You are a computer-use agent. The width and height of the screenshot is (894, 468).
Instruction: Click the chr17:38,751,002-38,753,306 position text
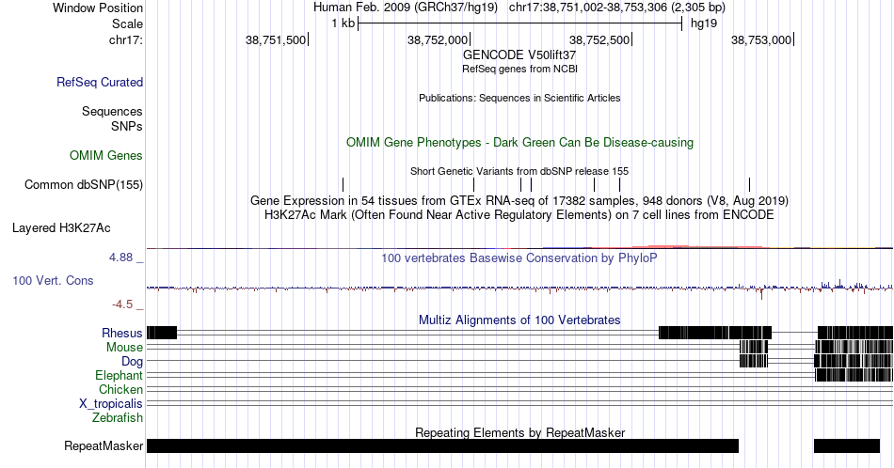pos(617,8)
